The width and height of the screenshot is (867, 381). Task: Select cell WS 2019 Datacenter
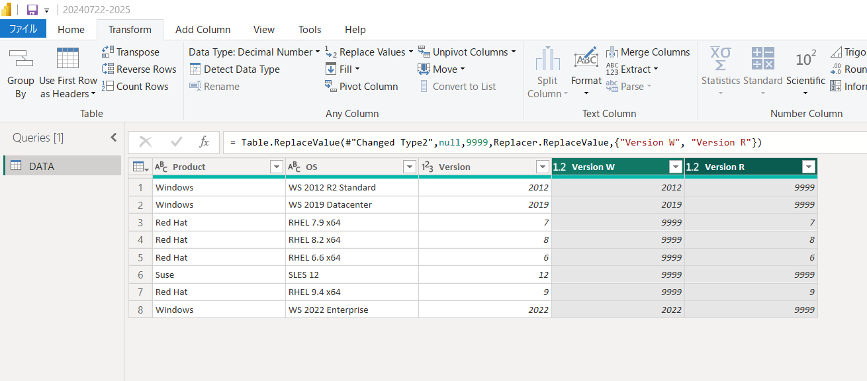352,204
